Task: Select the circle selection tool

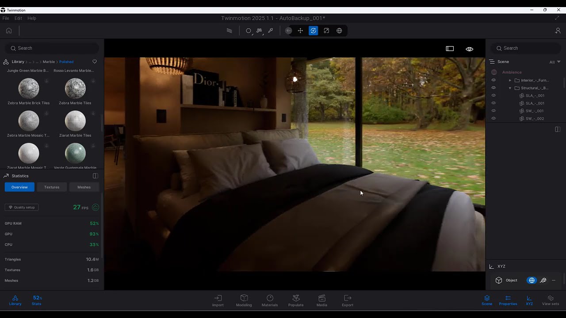Action: pos(249,30)
